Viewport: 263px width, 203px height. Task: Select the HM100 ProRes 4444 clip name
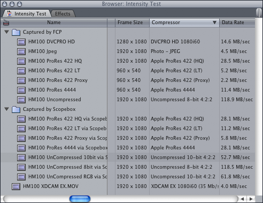point(52,90)
